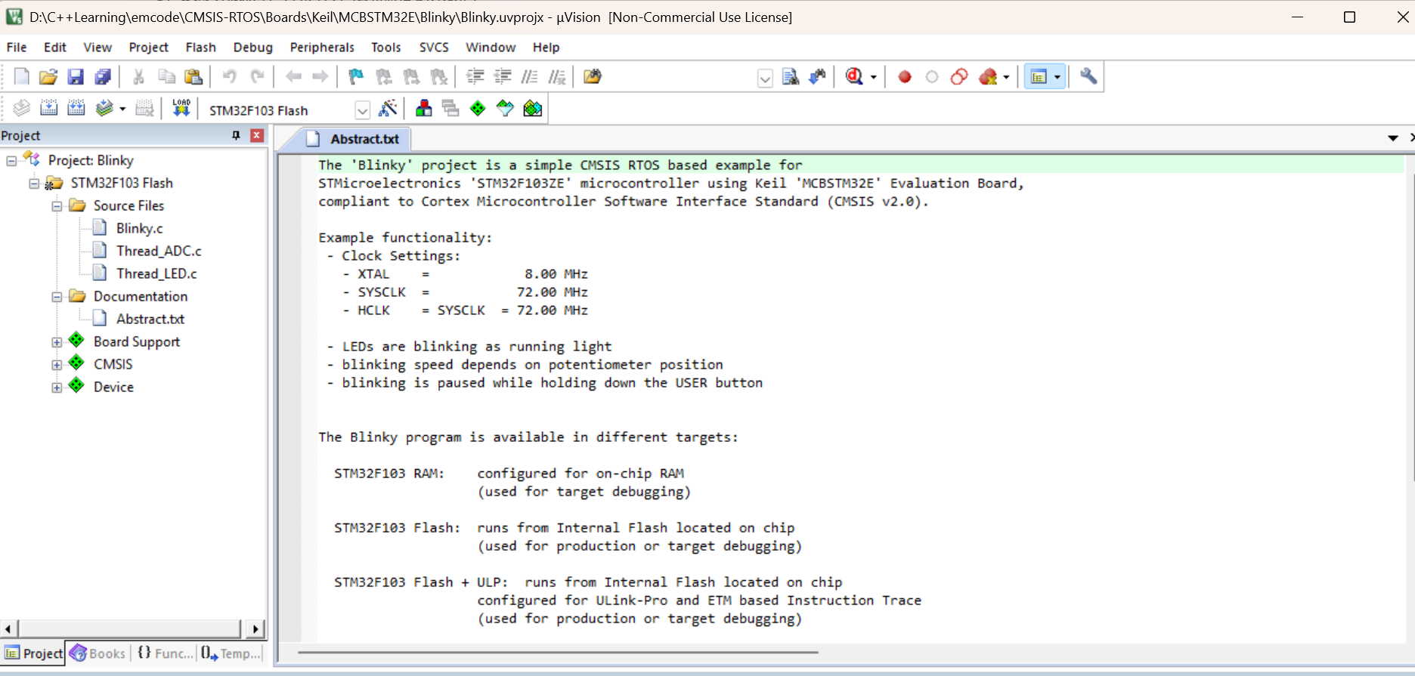
Task: Click the editor horizontal scrollbar
Action: point(558,652)
